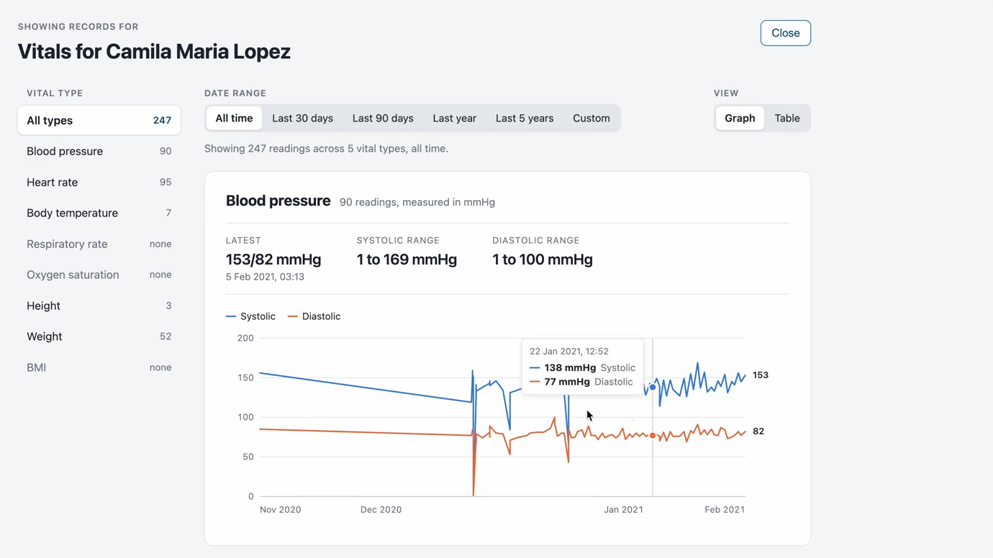
Task: Select Last 5 years range
Action: click(x=525, y=118)
